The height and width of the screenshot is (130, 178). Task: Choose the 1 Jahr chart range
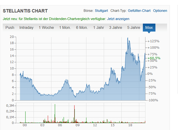click(x=99, y=28)
